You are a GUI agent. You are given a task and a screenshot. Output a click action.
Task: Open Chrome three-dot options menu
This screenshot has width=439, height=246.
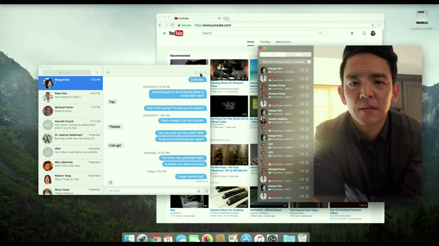click(x=379, y=25)
